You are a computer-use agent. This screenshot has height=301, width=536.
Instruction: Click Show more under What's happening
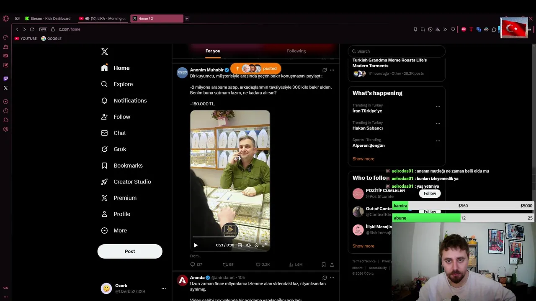pyautogui.click(x=363, y=159)
